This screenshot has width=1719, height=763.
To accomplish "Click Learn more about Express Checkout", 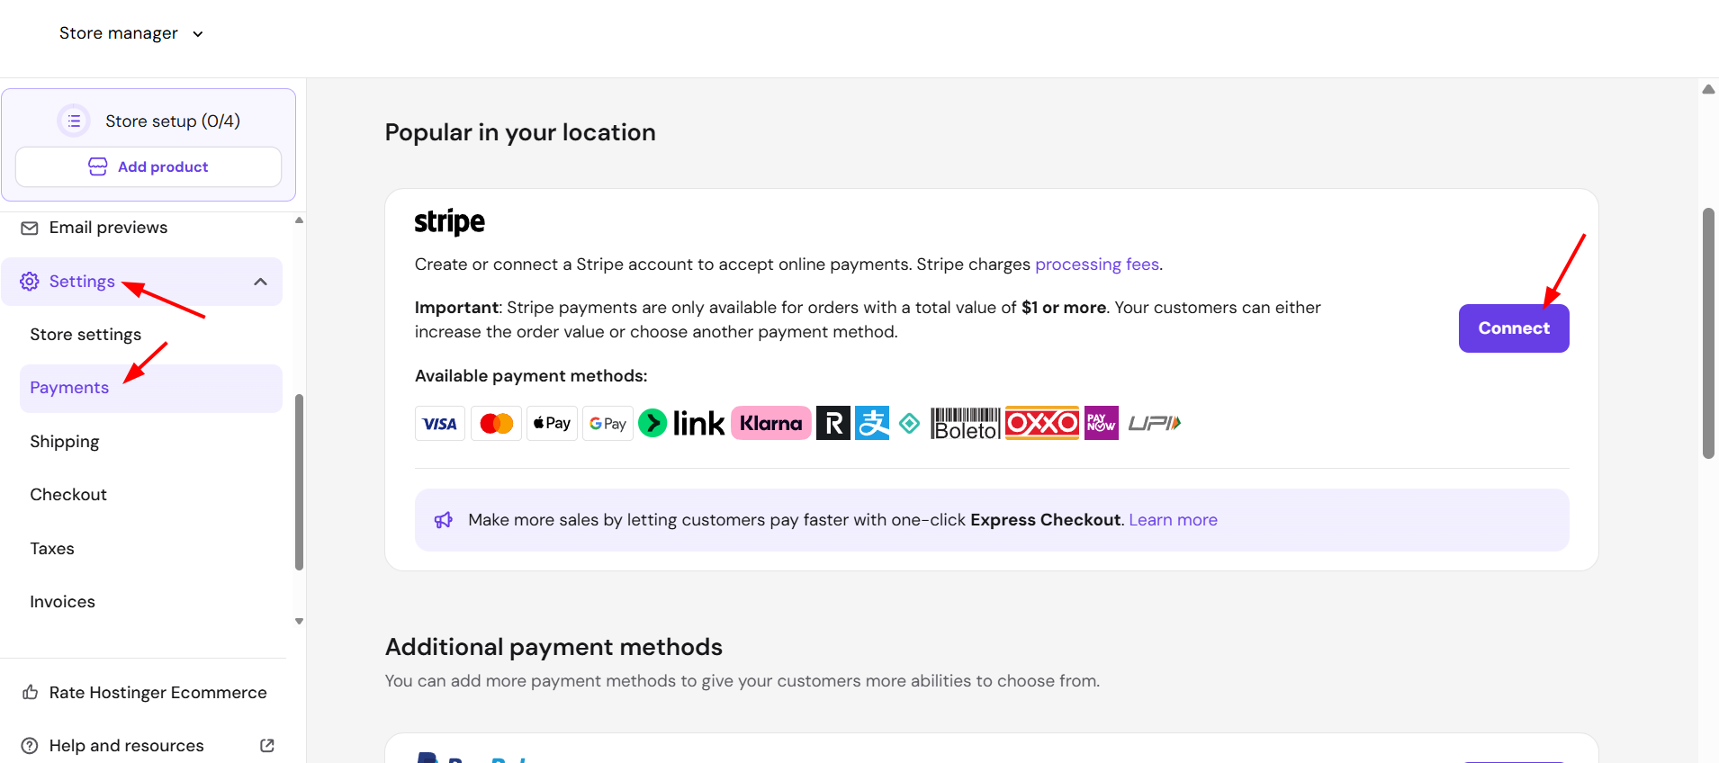I will pyautogui.click(x=1173, y=520).
